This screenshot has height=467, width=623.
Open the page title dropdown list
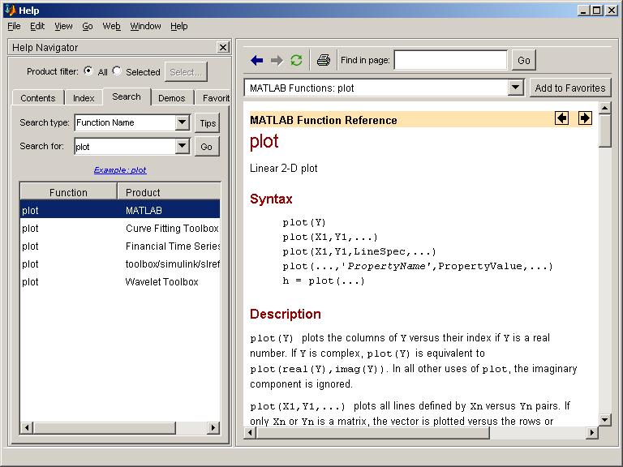(x=515, y=88)
